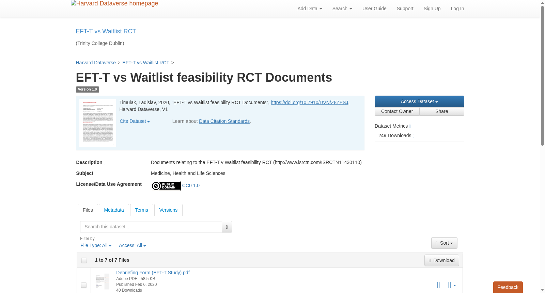This screenshot has width=545, height=293.
Task: Select Sign Up in navbar
Action: click(432, 9)
